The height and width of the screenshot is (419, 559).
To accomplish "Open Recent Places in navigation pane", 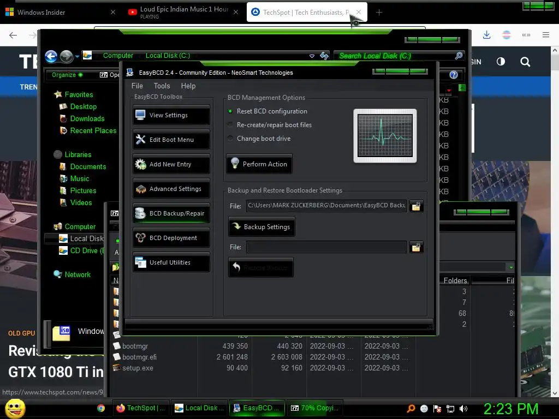I will click(x=88, y=131).
